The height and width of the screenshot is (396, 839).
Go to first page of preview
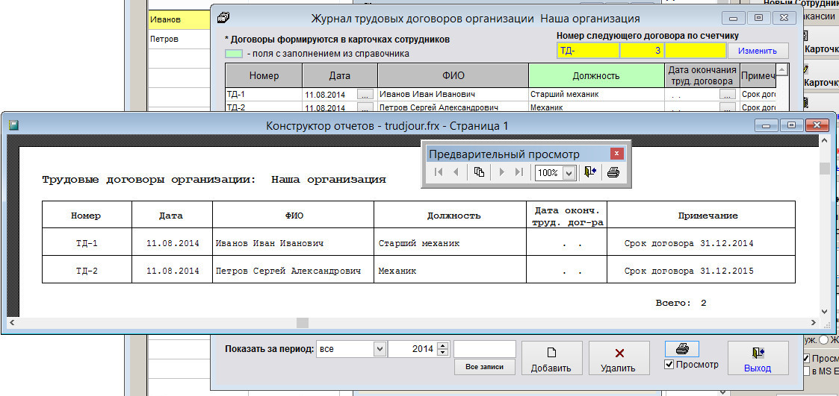click(439, 172)
